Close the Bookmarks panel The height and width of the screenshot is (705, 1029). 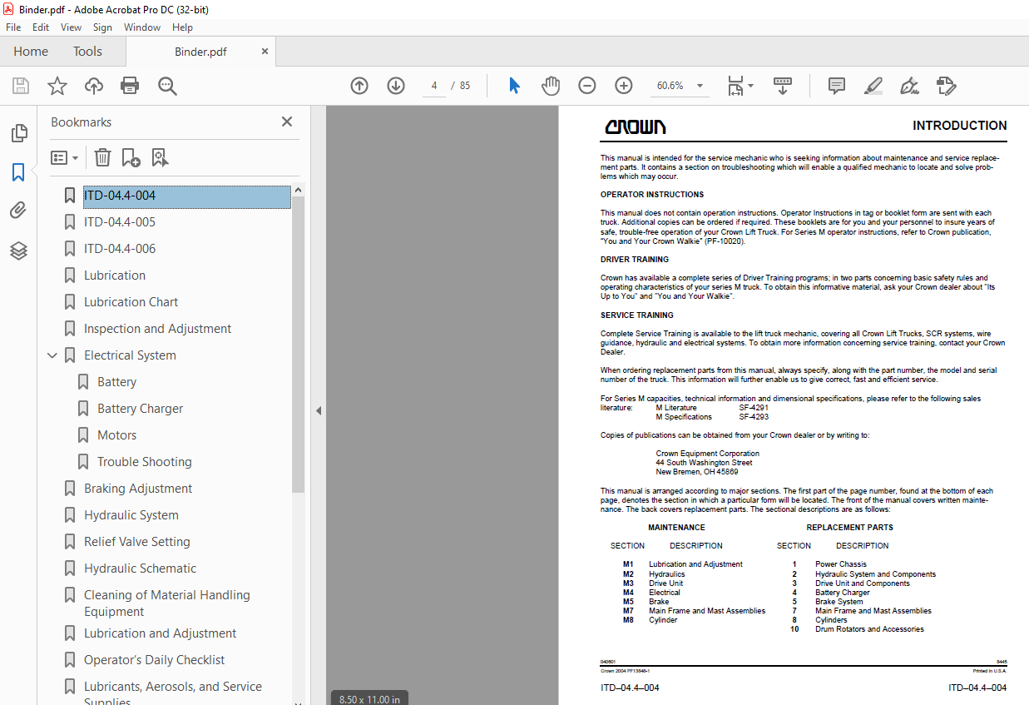287,122
